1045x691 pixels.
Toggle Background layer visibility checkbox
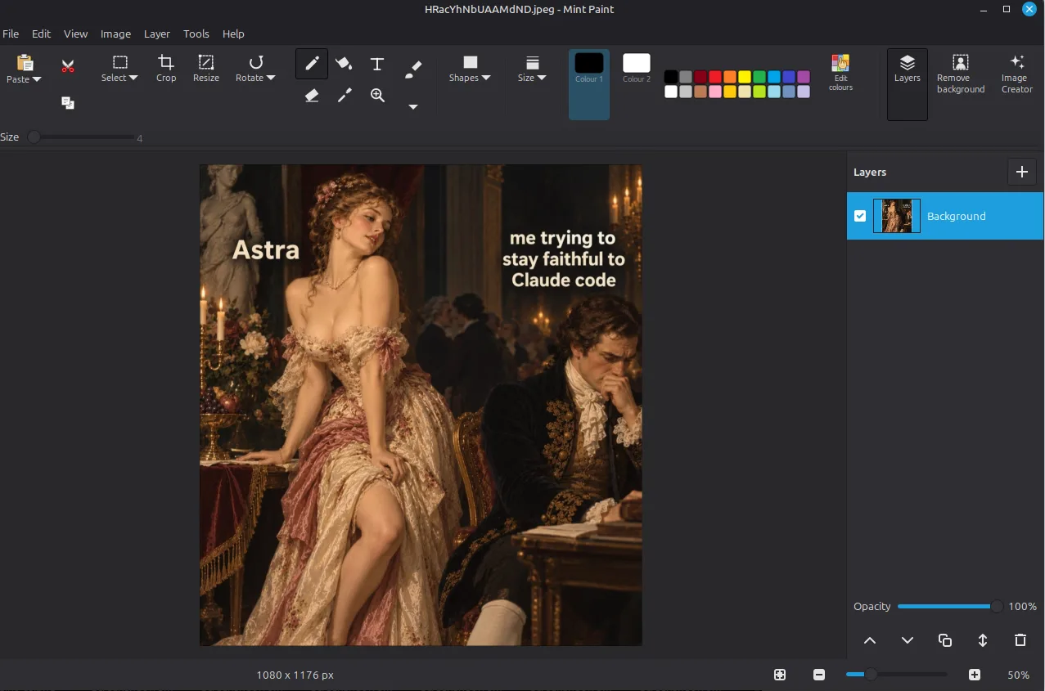tap(860, 216)
